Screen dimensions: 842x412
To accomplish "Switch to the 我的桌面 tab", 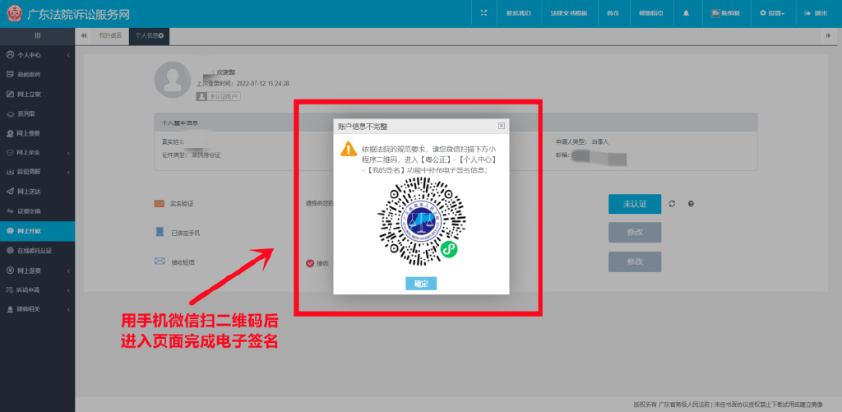I will point(110,35).
